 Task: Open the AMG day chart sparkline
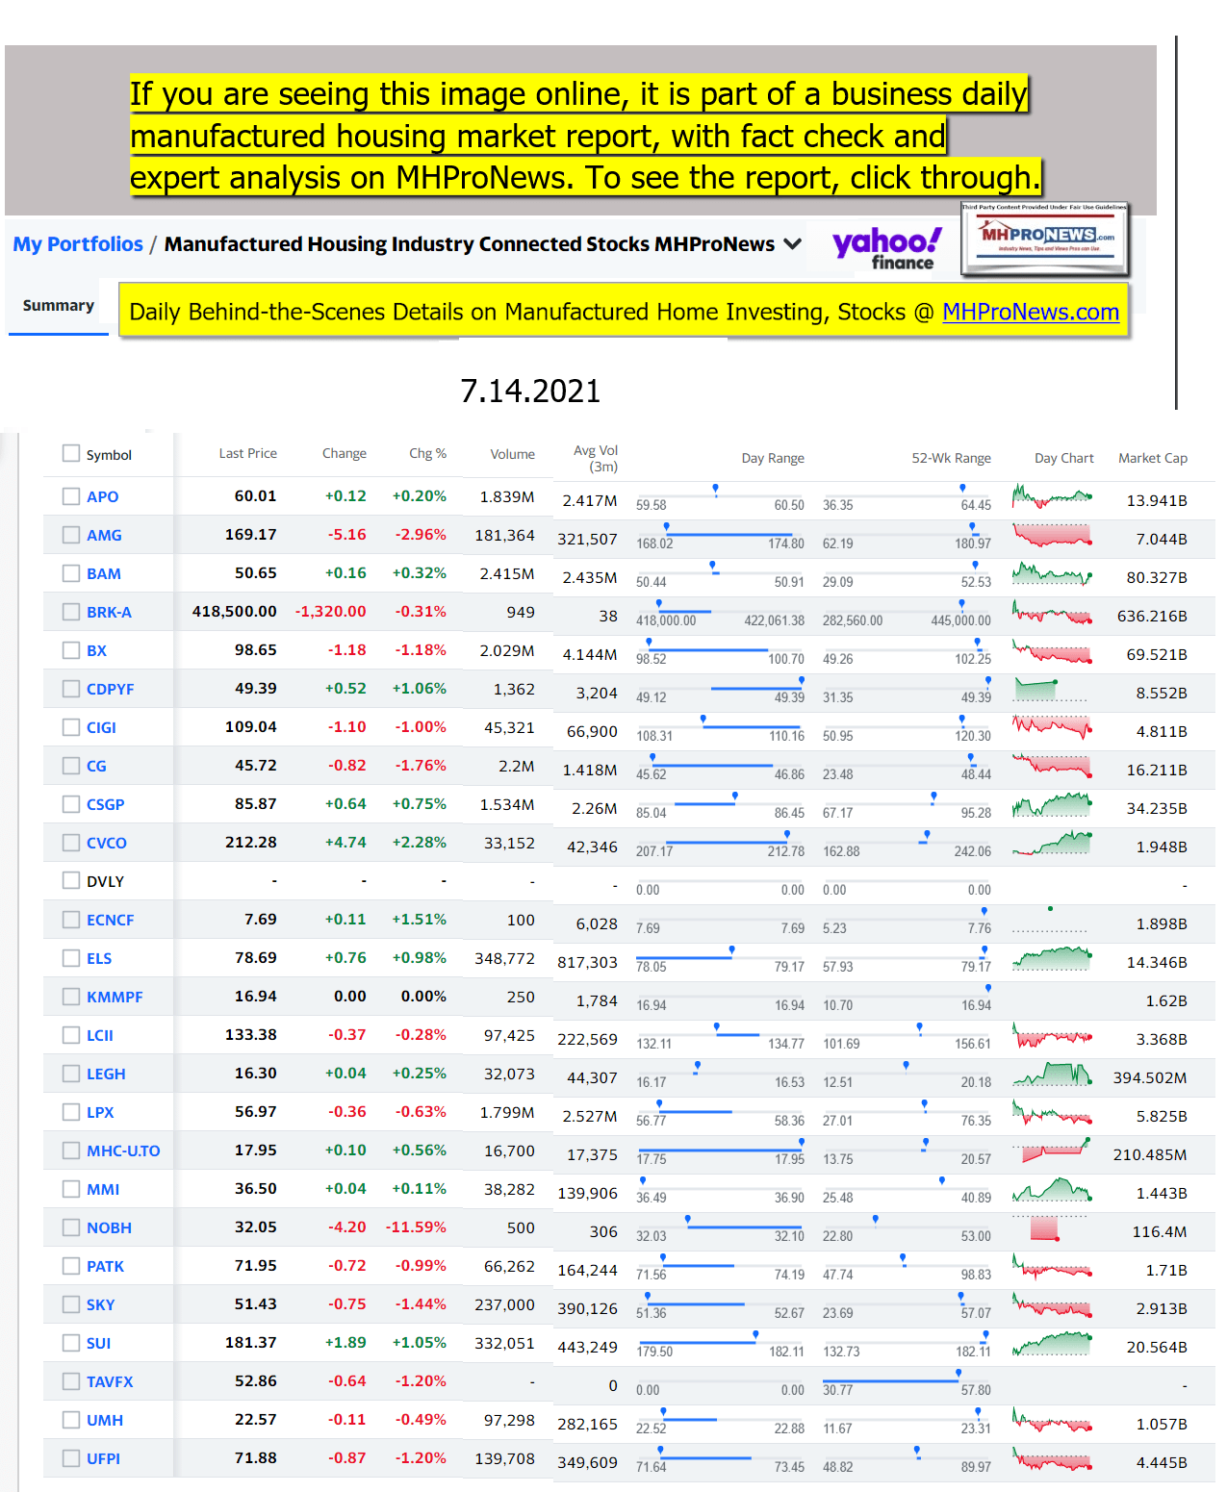pos(1052,536)
